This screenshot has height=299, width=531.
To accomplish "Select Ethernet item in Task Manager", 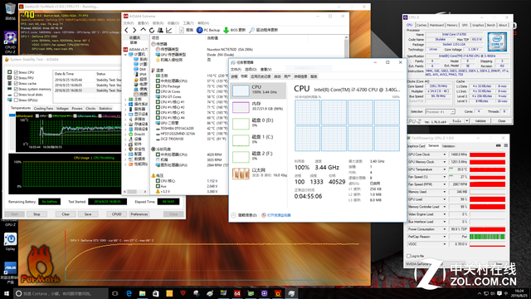I will tap(258, 174).
